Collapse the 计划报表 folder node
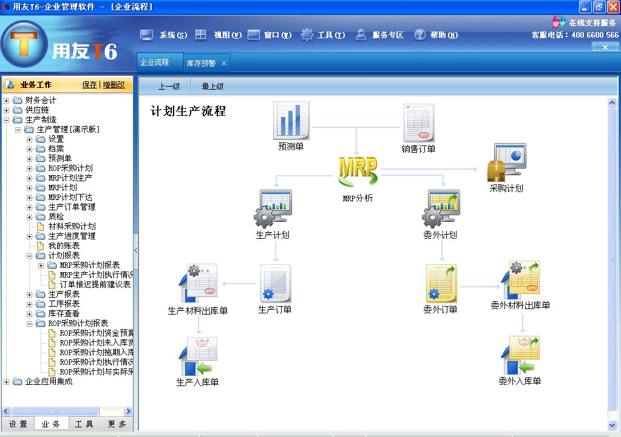This screenshot has width=621, height=437. pyautogui.click(x=29, y=256)
